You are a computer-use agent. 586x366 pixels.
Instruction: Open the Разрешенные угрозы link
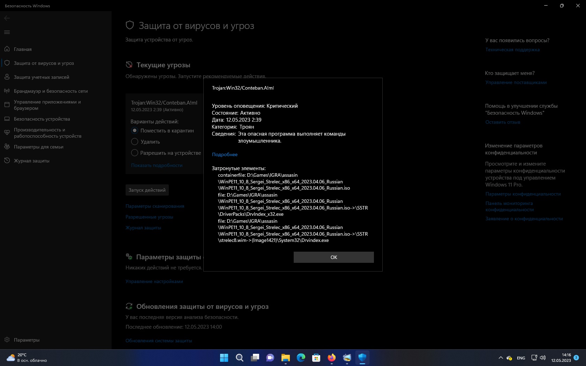pos(149,217)
